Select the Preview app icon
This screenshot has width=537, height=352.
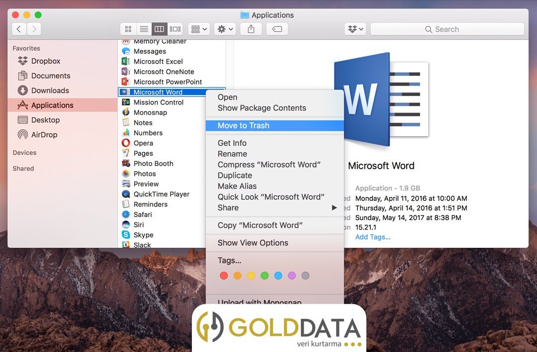pyautogui.click(x=126, y=184)
